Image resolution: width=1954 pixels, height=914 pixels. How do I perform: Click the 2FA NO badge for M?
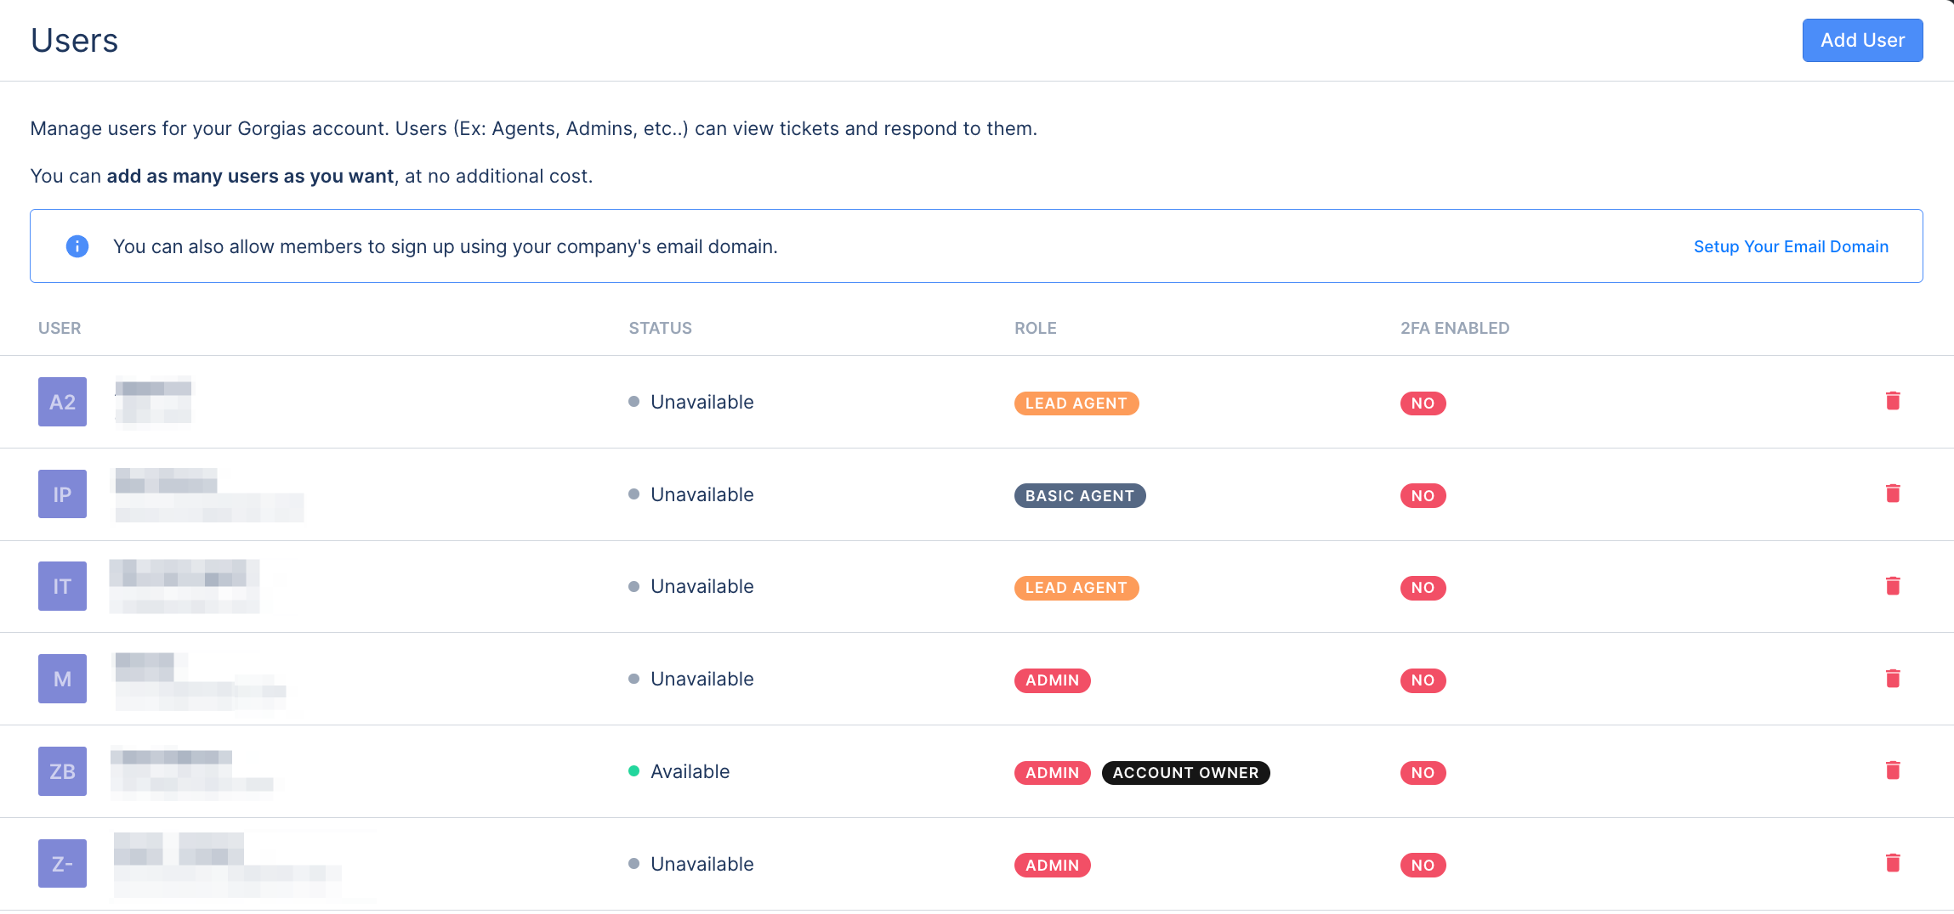pyautogui.click(x=1423, y=680)
